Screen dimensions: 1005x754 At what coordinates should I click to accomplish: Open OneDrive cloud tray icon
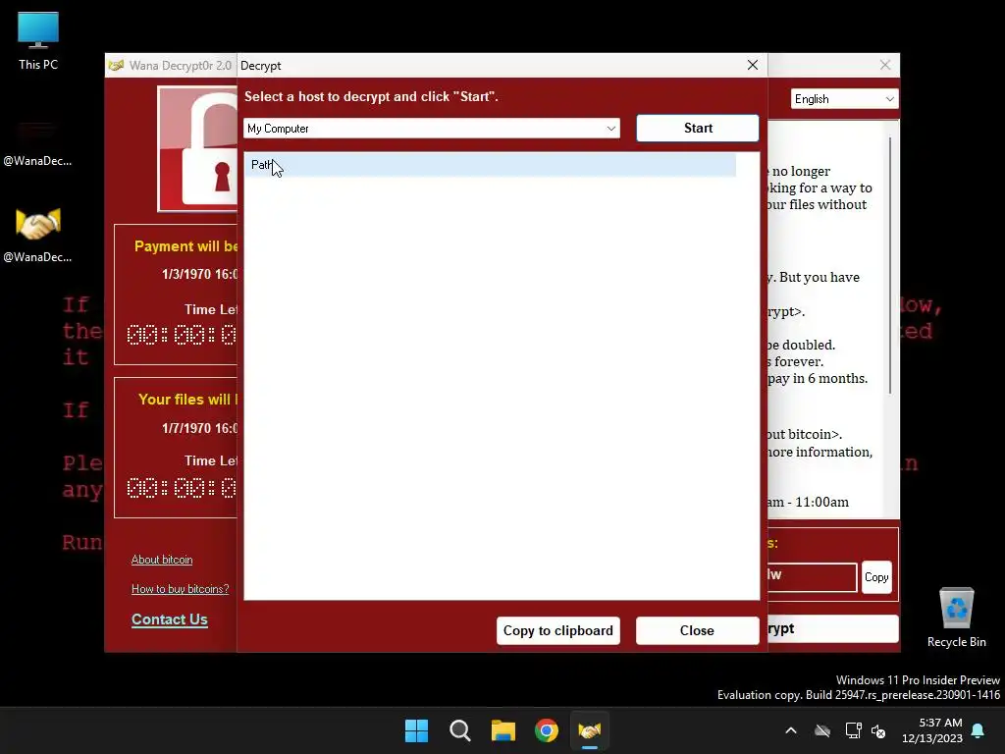point(822,730)
